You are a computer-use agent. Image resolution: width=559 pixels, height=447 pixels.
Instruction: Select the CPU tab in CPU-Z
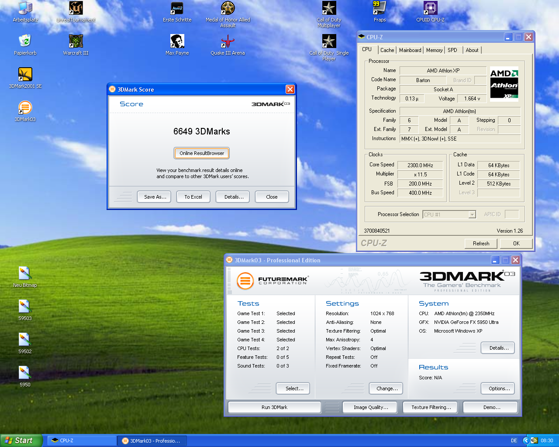click(367, 49)
